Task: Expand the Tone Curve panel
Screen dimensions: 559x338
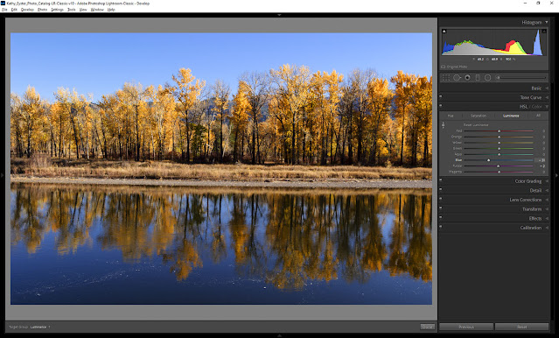Action: tap(547, 97)
